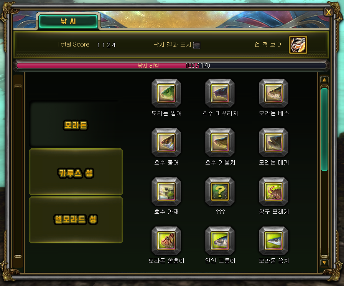Select the 모라돈 꽁치 fish icon
Image resolution: width=344 pixels, height=286 pixels.
pos(273,241)
